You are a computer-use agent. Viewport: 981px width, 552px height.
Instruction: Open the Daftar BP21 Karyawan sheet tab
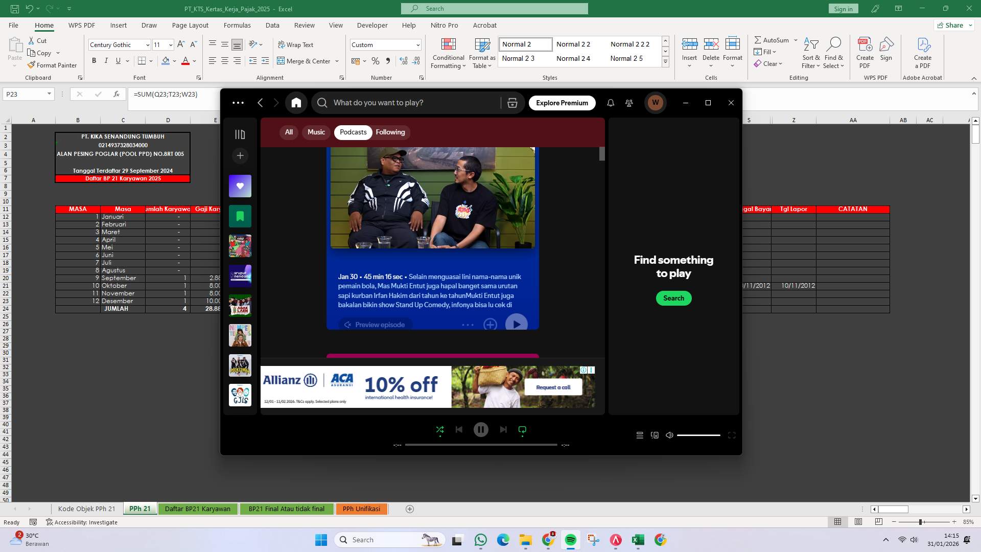pyautogui.click(x=197, y=509)
